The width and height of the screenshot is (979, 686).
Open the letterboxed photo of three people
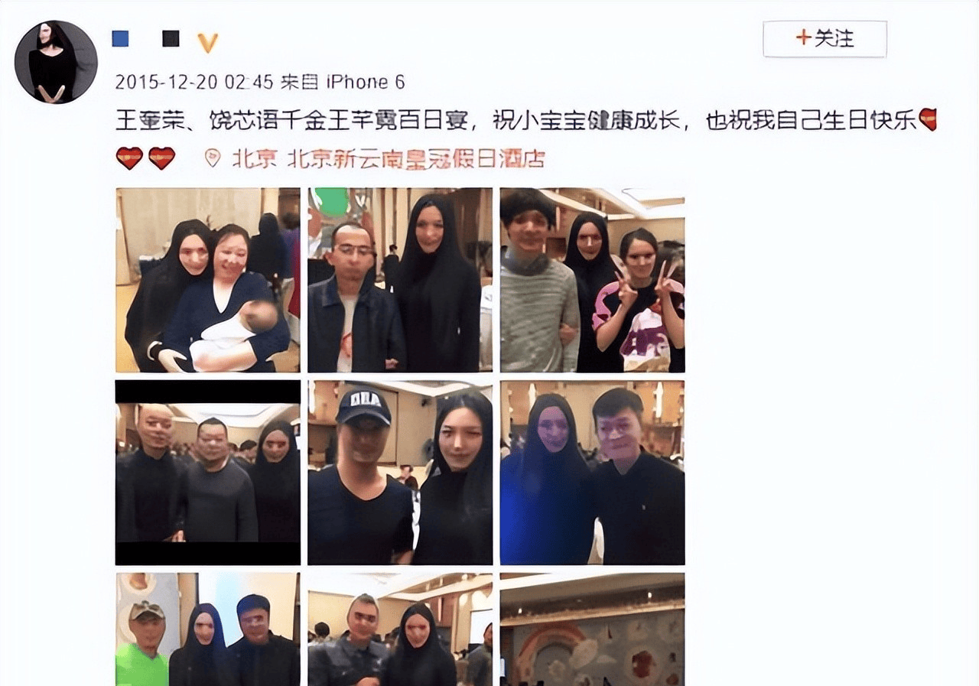208,473
